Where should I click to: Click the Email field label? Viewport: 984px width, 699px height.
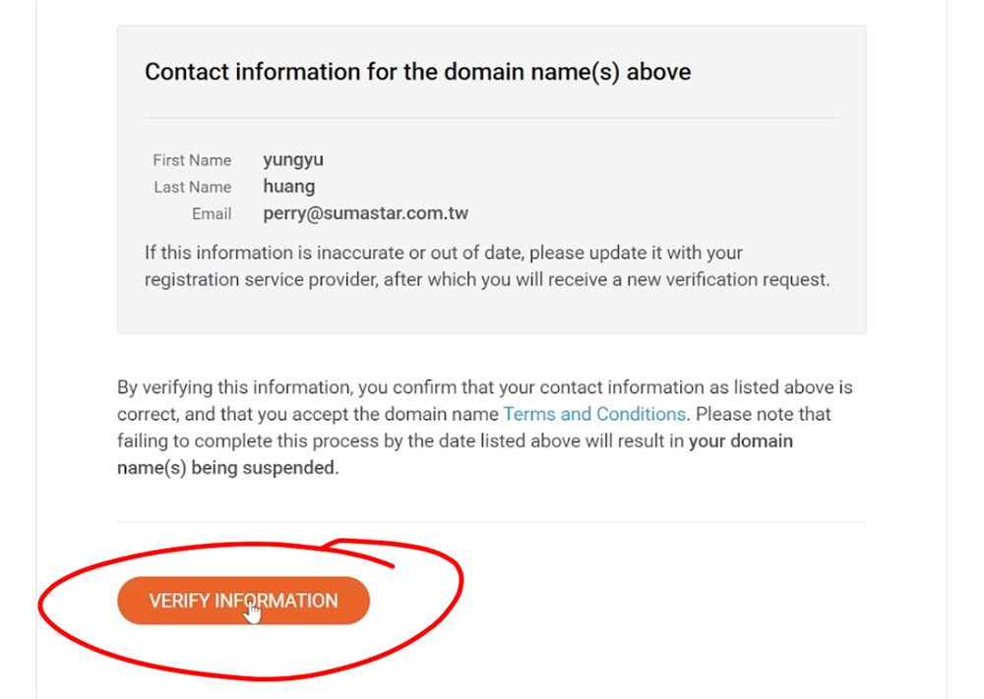(x=212, y=214)
